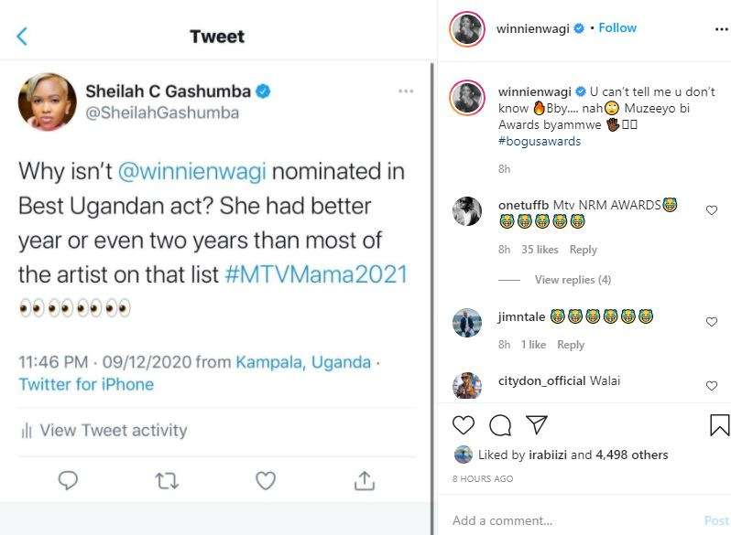Click the Instagram comment bubble icon
Screen dimensions: 731x535
[500, 425]
